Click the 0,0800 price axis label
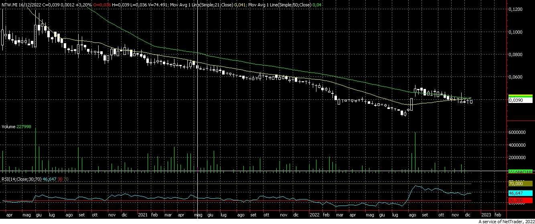This screenshot has height=224, width=535. click(x=516, y=54)
